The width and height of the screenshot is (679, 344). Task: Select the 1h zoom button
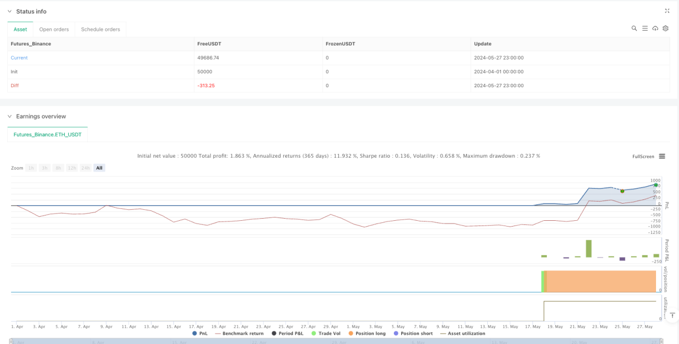(x=31, y=168)
